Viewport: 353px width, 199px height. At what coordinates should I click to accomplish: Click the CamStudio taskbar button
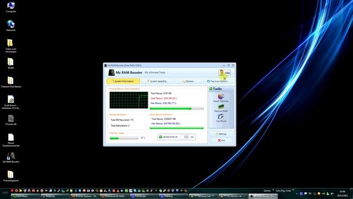point(144,196)
